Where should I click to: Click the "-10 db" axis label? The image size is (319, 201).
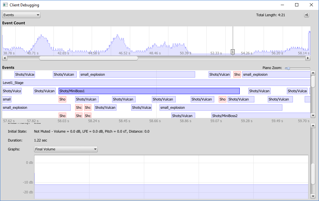[28, 182]
